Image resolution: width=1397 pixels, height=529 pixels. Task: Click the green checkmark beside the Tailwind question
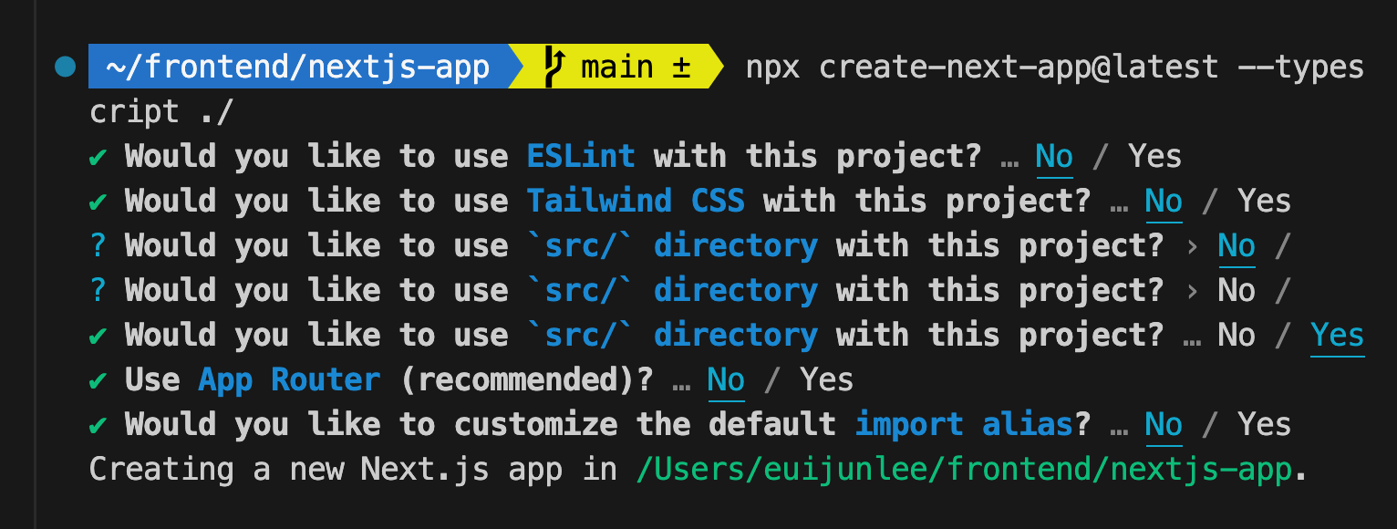click(x=98, y=202)
